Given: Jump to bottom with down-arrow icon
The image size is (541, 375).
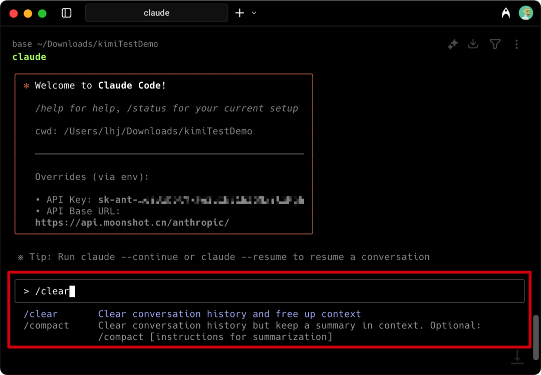Looking at the screenshot, I should [x=517, y=356].
